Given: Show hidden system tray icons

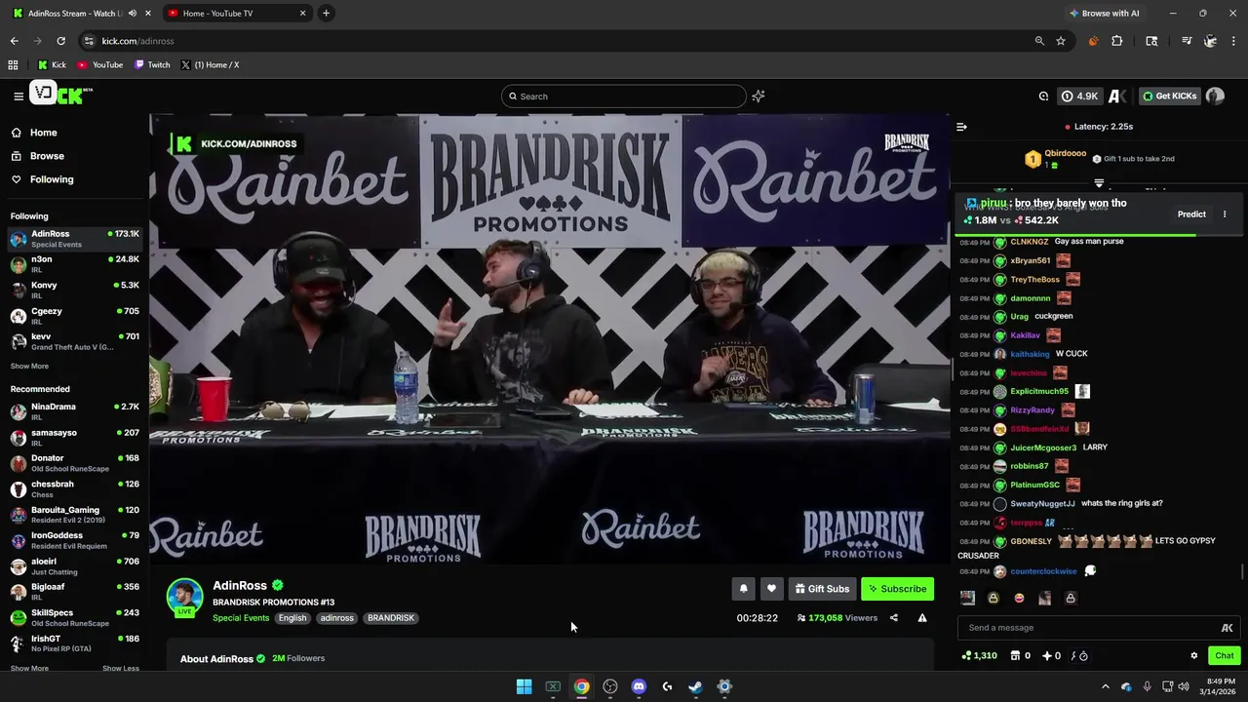Looking at the screenshot, I should pyautogui.click(x=1105, y=686).
